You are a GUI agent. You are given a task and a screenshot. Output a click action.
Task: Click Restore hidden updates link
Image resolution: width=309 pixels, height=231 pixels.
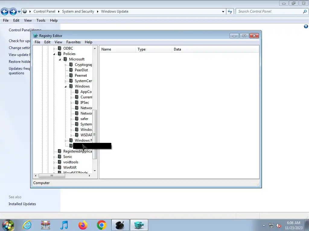pyautogui.click(x=20, y=61)
